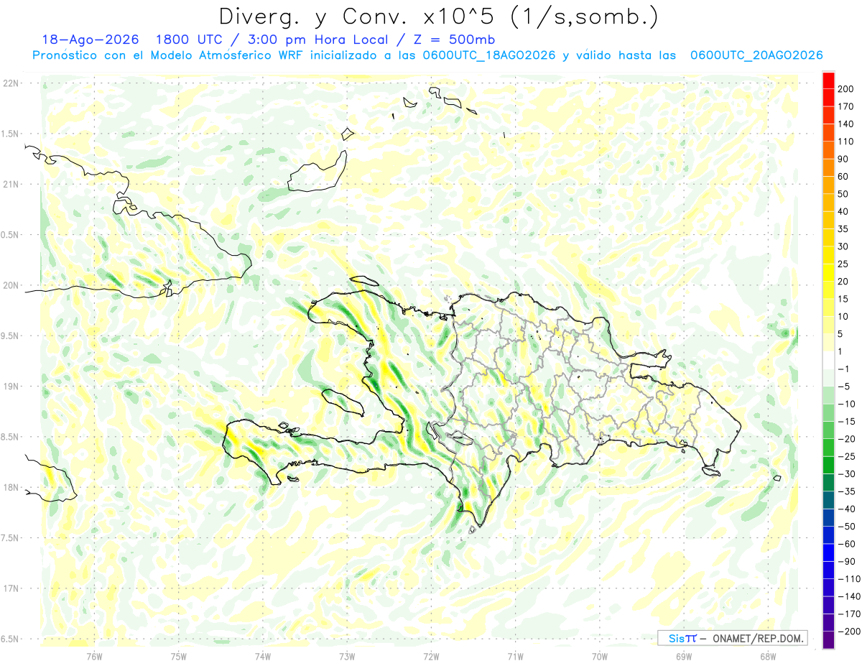Click the valid-until time '0600UTC_20AGO2026'

click(x=756, y=55)
